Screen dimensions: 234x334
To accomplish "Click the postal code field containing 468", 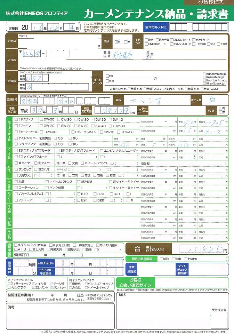I will pos(32,54).
